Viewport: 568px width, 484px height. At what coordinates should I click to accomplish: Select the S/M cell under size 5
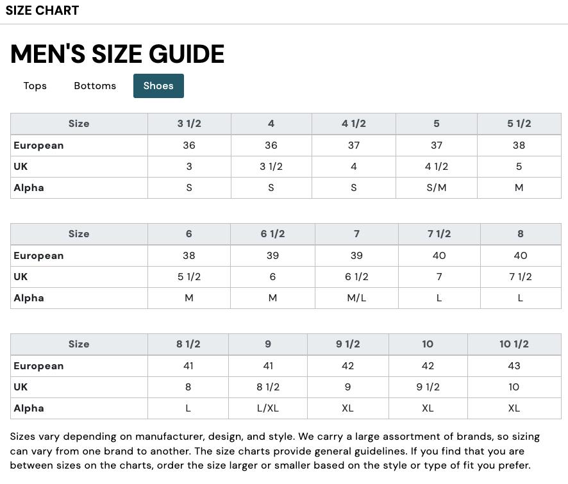click(437, 188)
